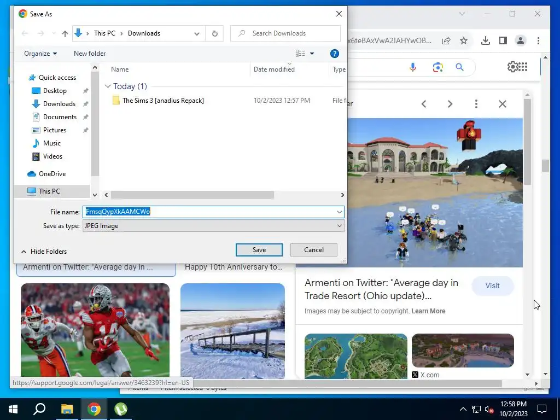Open Save as type combo box
Viewport: 560px width, 420px height.
[213, 226]
